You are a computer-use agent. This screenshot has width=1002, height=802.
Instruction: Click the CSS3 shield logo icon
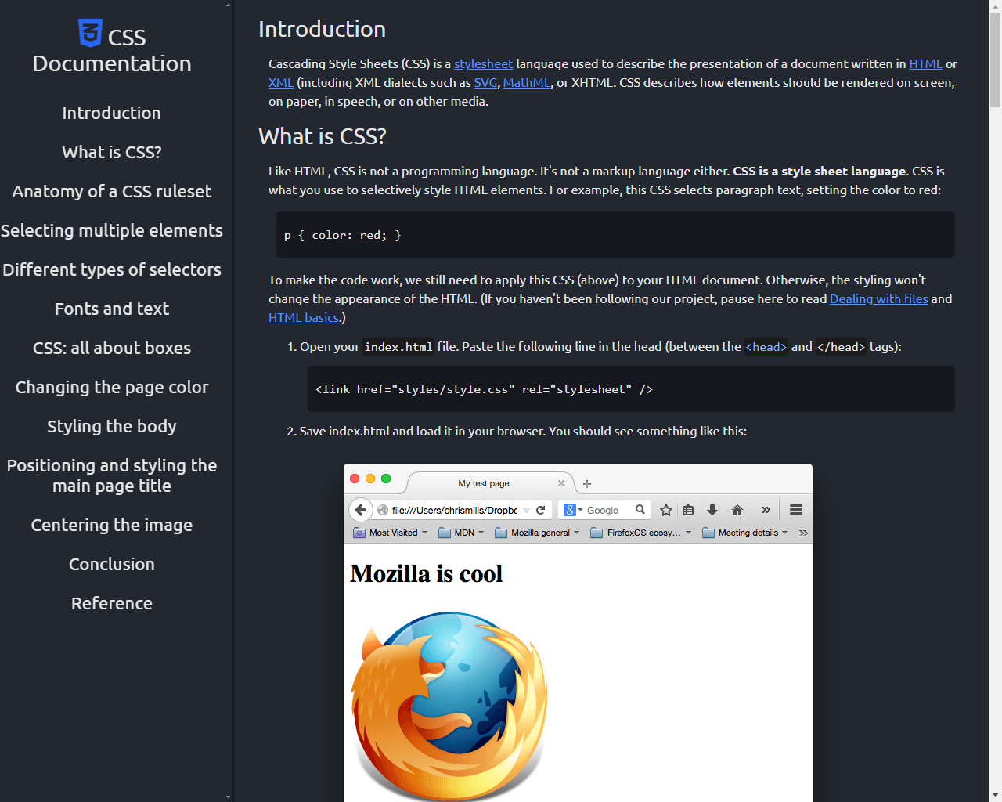tap(90, 33)
